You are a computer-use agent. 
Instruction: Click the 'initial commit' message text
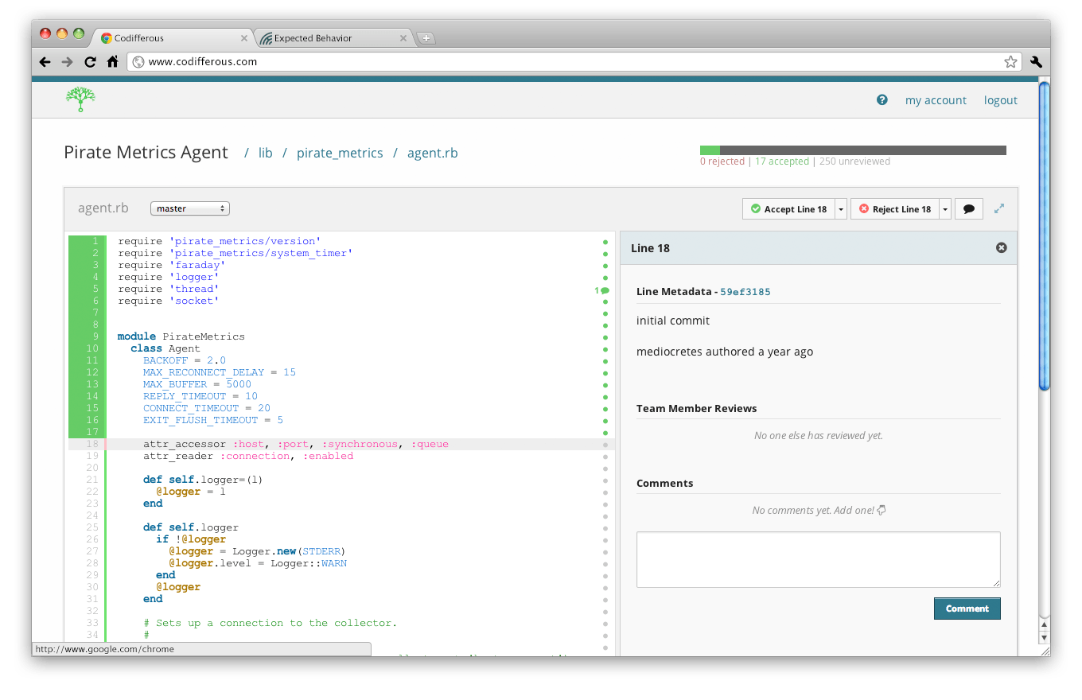pyautogui.click(x=673, y=321)
